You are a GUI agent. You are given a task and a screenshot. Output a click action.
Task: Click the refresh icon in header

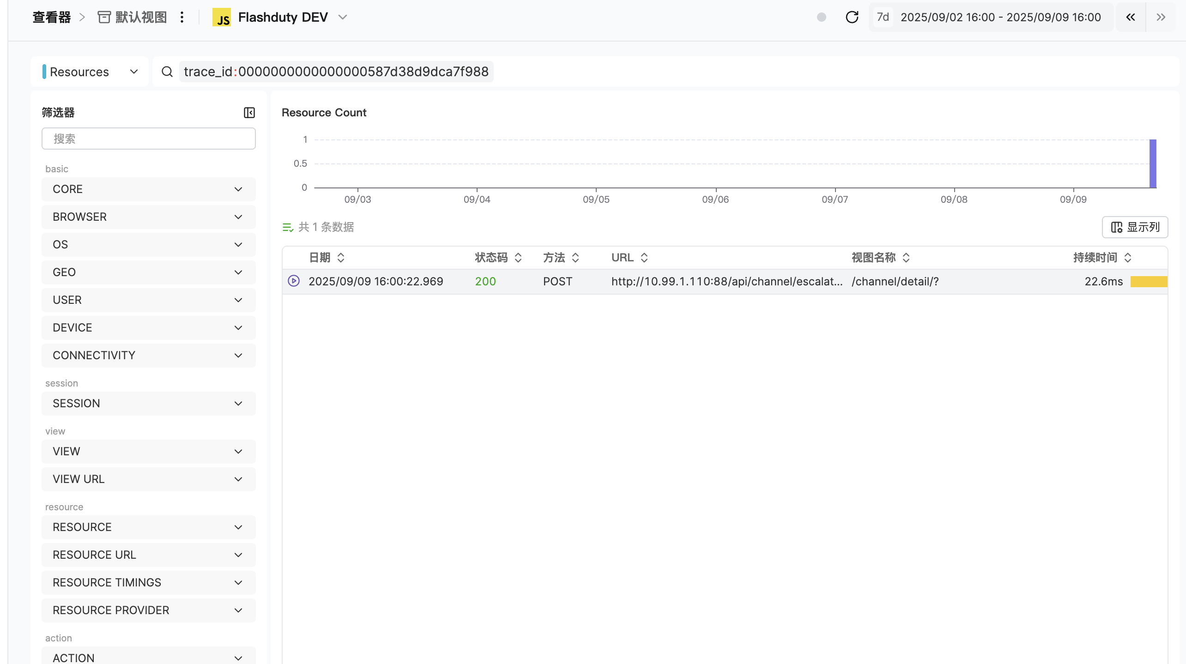[852, 17]
